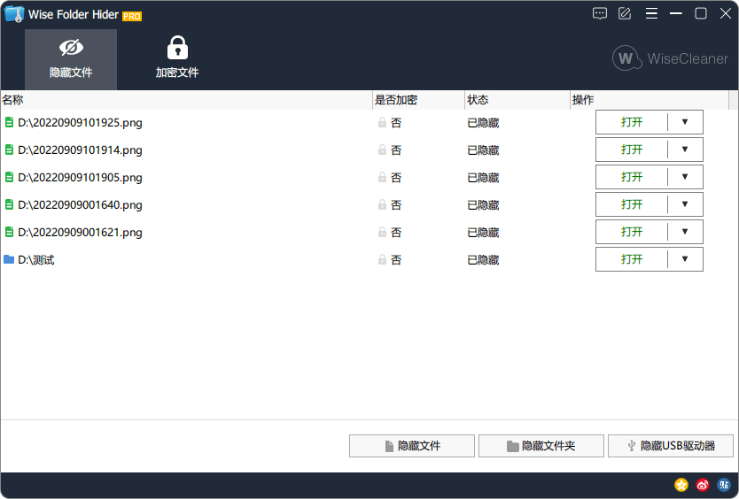Click the PRO badge in title bar
This screenshot has width=739, height=499.
(132, 17)
